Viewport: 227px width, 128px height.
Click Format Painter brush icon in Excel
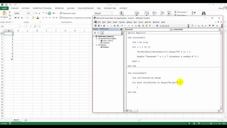coord(10,18)
